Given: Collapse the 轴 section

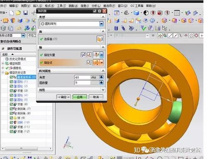Looking at the screenshot, I should 103,47.
